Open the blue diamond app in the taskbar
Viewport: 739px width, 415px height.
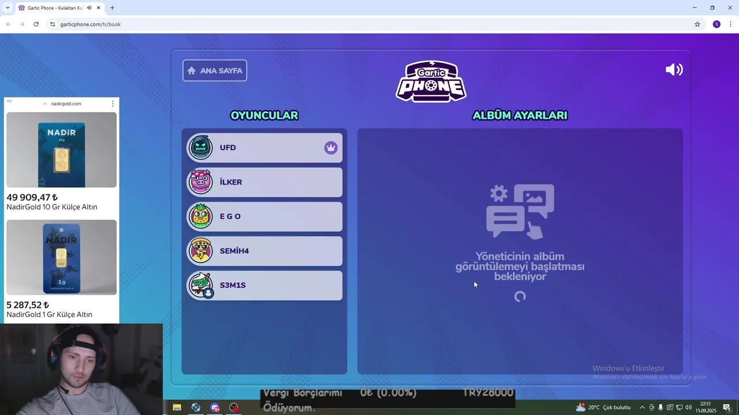pyautogui.click(x=196, y=408)
